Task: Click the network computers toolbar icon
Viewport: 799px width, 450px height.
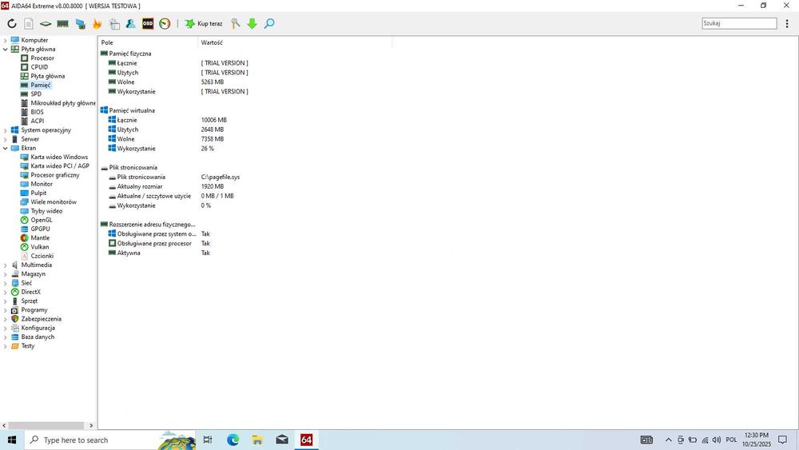Action: pos(80,23)
